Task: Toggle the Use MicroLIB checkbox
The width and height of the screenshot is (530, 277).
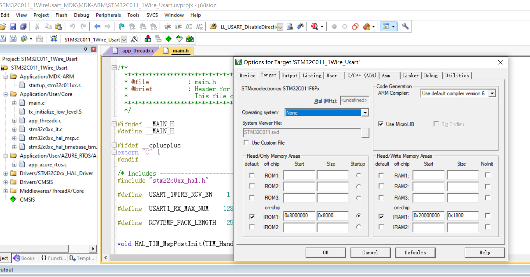Action: tap(381, 124)
